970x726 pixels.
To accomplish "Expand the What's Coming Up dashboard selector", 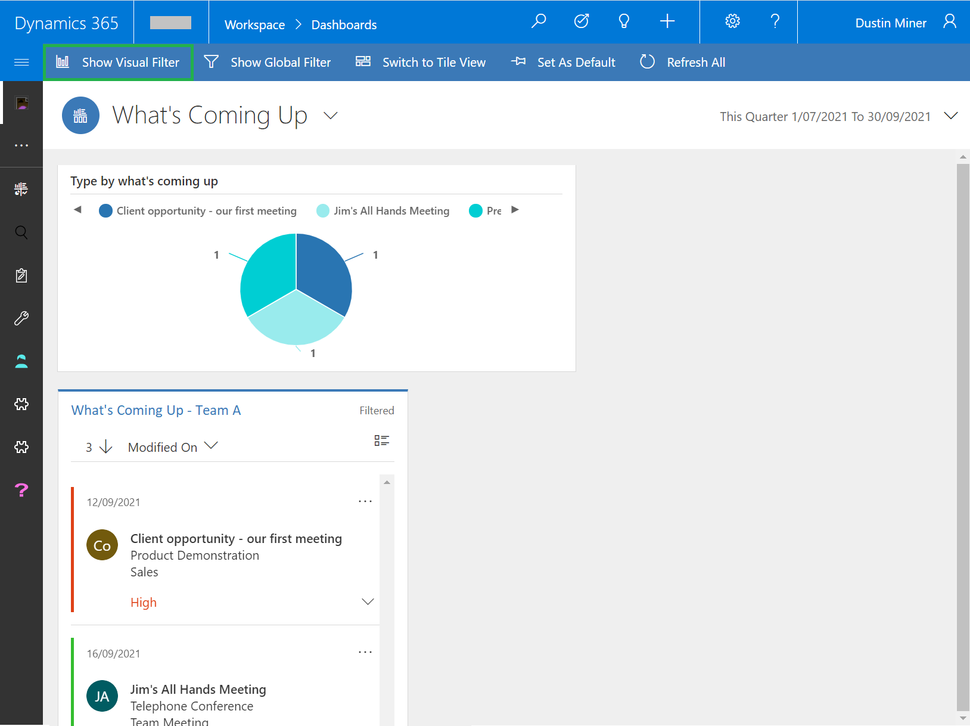I will pyautogui.click(x=331, y=116).
